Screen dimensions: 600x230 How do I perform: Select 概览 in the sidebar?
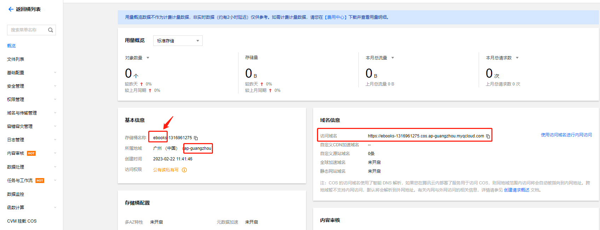click(11, 46)
